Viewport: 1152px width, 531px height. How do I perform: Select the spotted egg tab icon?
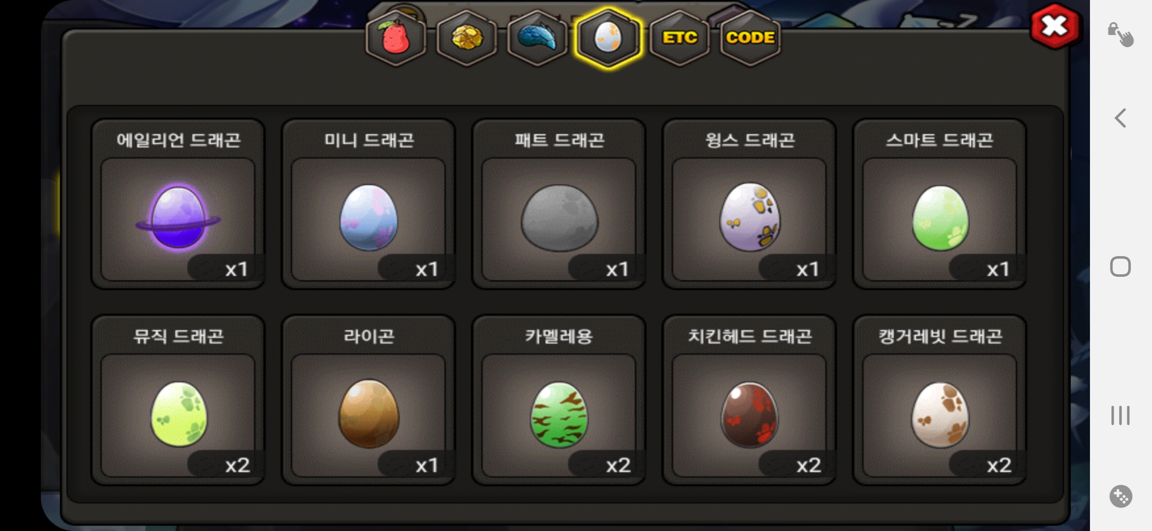(x=608, y=38)
